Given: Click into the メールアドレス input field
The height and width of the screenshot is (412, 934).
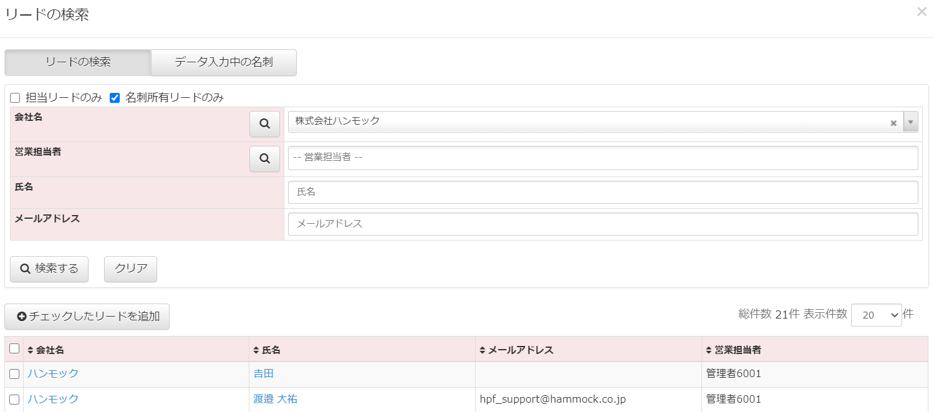Looking at the screenshot, I should click(602, 224).
